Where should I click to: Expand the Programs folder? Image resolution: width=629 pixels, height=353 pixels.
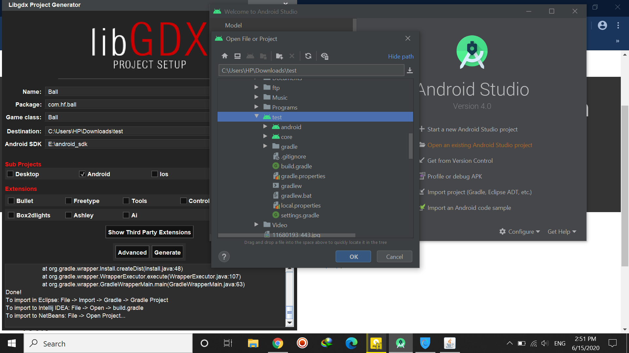pyautogui.click(x=256, y=107)
